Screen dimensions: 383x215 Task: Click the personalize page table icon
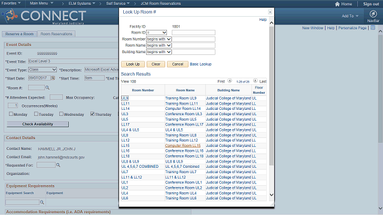[373, 28]
